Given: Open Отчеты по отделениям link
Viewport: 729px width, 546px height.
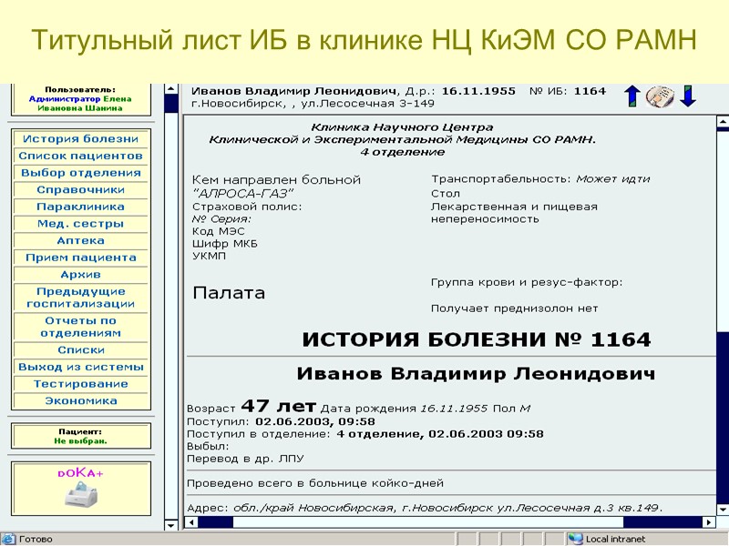Looking at the screenshot, I should pyautogui.click(x=81, y=327).
